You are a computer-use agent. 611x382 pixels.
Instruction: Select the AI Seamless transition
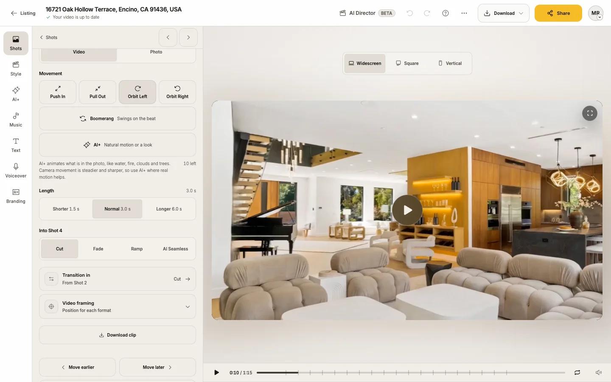175,249
